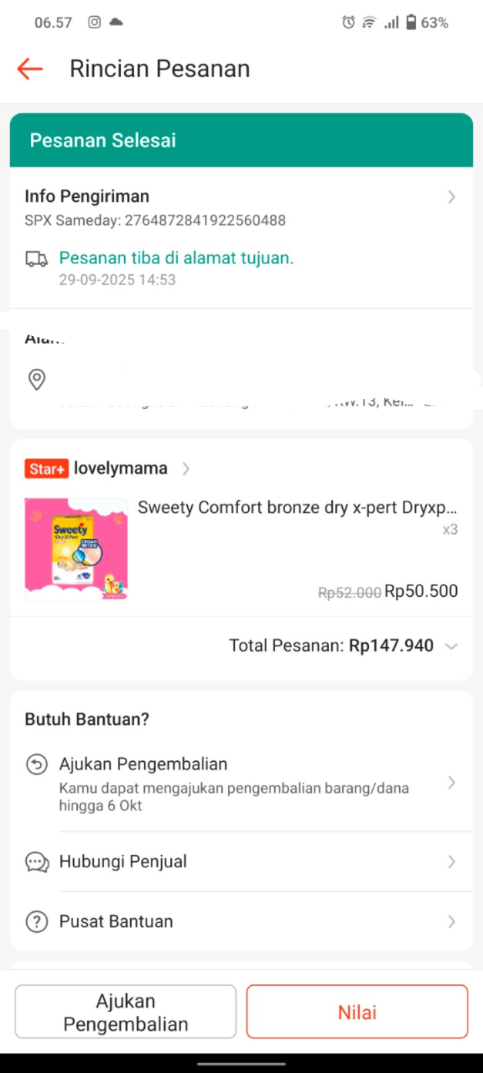
Task: Open the Pusat Bantuan row
Action: [115, 921]
